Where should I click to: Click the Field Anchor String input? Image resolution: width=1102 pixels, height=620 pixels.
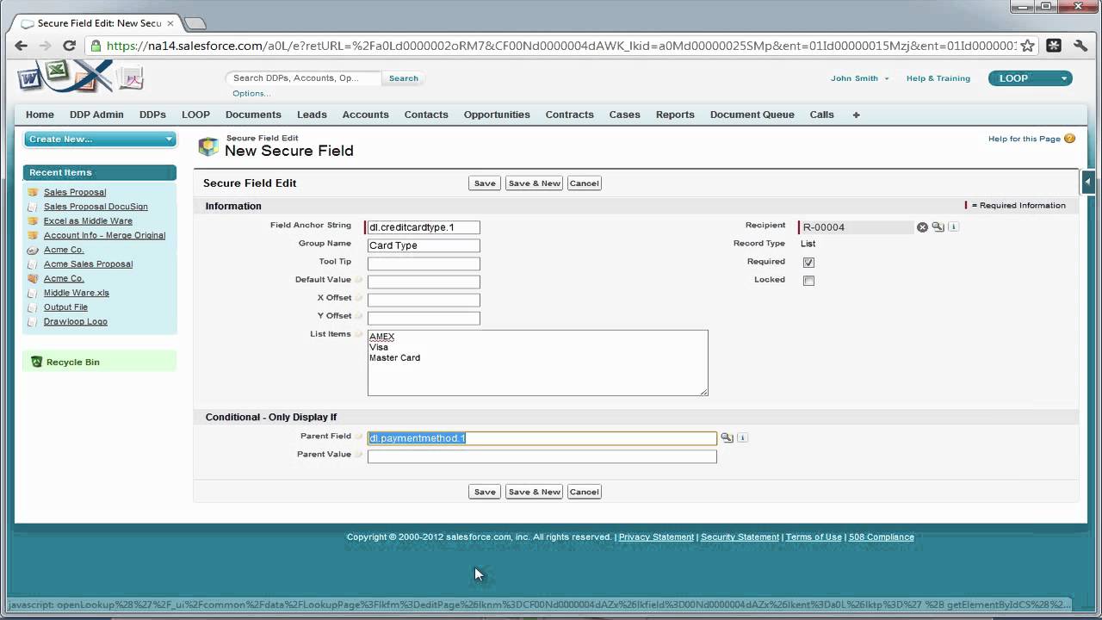(x=424, y=227)
